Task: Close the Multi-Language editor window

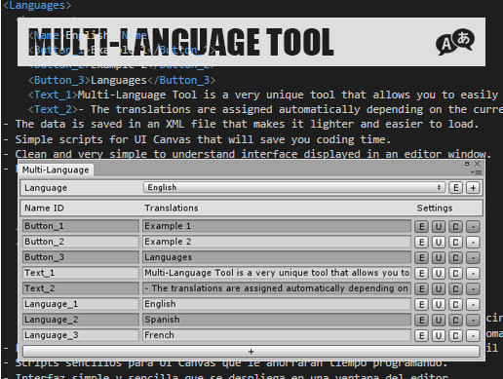Action: click(x=477, y=164)
